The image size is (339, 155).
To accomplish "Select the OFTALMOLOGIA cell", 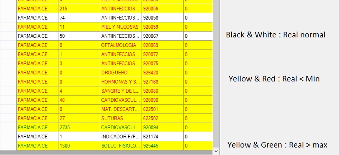I will [x=121, y=45].
